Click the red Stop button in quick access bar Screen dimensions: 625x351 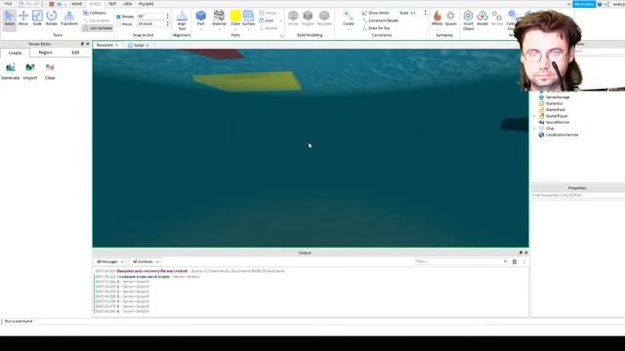point(52,4)
